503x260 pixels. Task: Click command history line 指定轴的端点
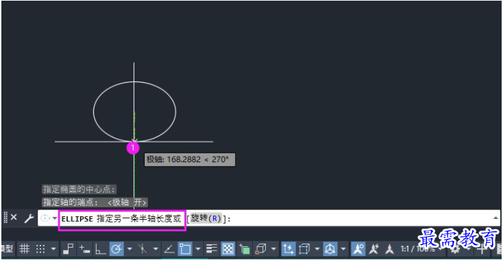pyautogui.click(x=95, y=203)
